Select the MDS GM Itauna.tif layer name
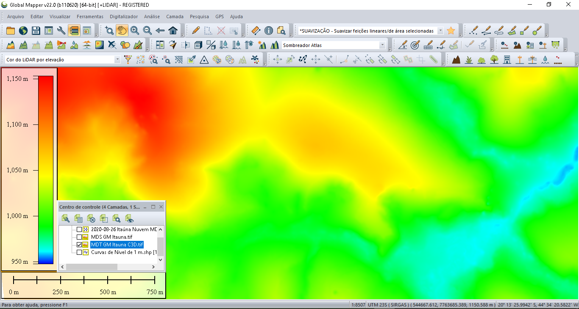Viewport: 579px width, 309px height. click(x=112, y=237)
